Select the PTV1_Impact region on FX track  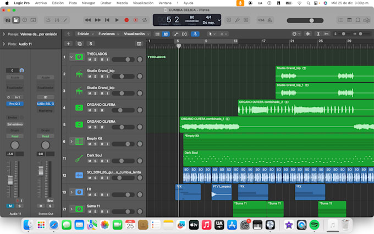coord(222,192)
